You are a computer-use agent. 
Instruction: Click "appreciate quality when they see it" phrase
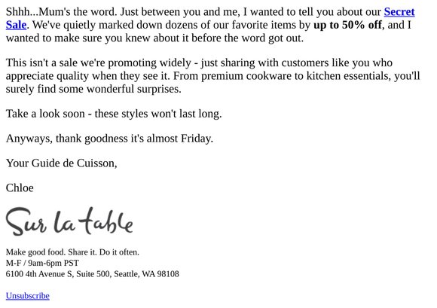tap(88, 76)
